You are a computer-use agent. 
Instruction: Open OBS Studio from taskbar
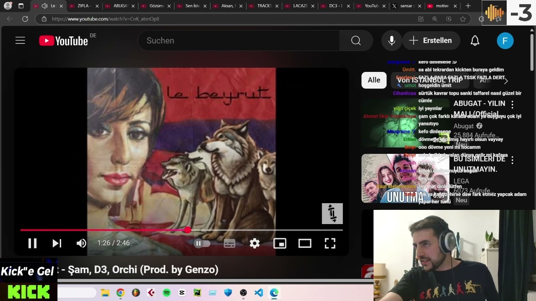pyautogui.click(x=243, y=293)
